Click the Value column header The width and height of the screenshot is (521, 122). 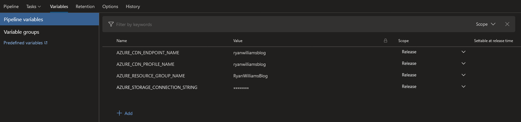238,41
